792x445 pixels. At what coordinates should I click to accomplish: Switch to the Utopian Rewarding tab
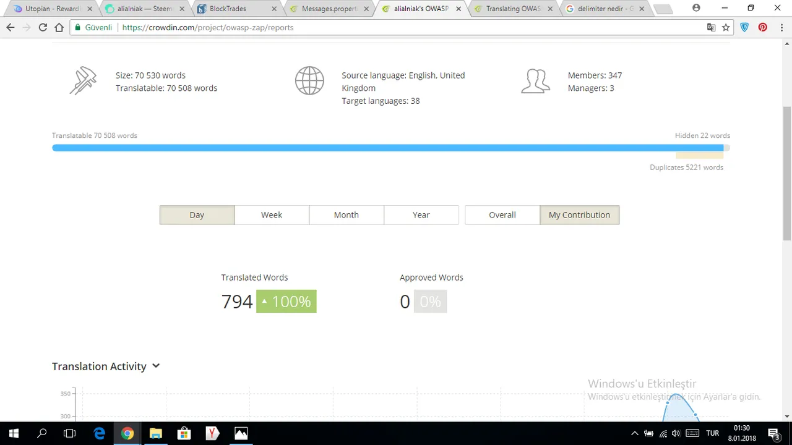(x=53, y=9)
